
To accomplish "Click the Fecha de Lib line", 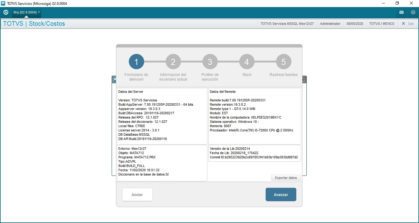I will pyautogui.click(x=234, y=153).
